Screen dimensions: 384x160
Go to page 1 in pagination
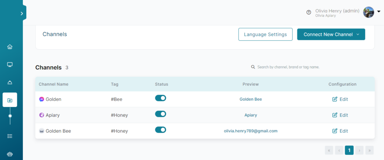coord(349,150)
